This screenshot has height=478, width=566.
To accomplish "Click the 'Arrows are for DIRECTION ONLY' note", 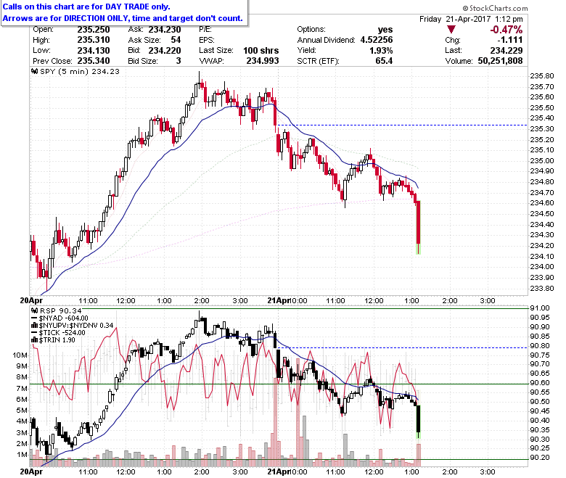I will pos(123,18).
